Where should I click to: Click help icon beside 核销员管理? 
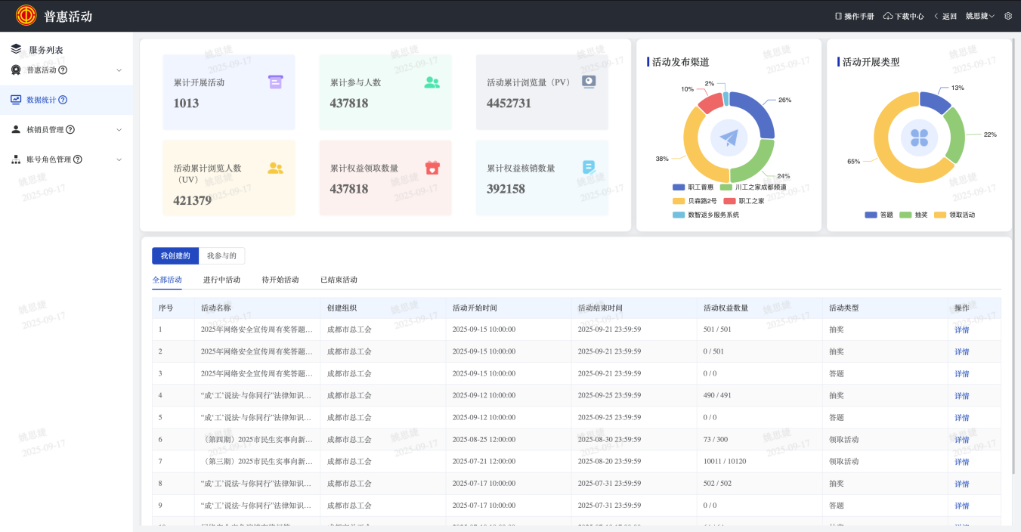click(70, 129)
